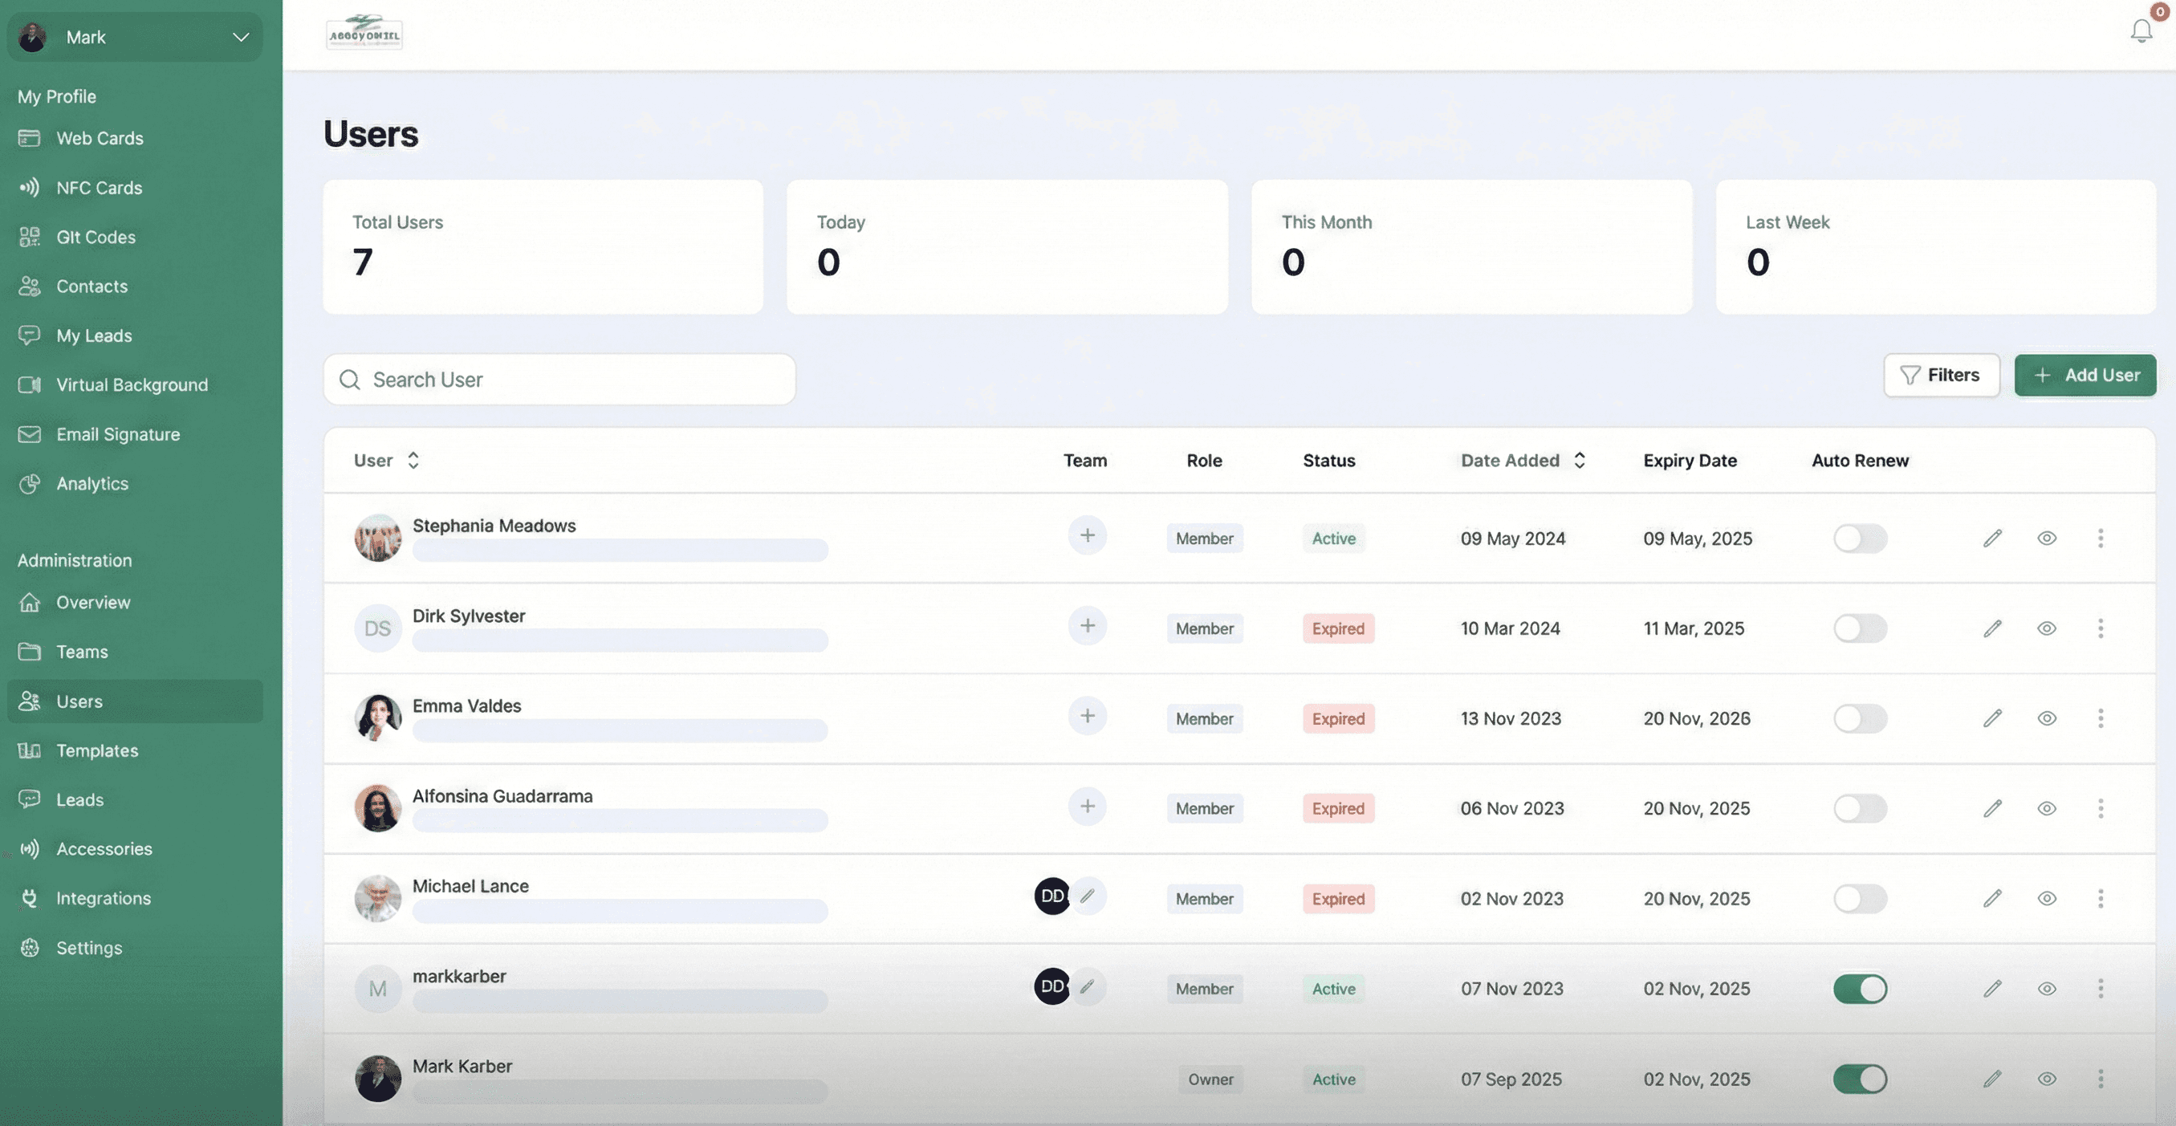Click the Search User input field
This screenshot has height=1126, width=2176.
pos(559,380)
